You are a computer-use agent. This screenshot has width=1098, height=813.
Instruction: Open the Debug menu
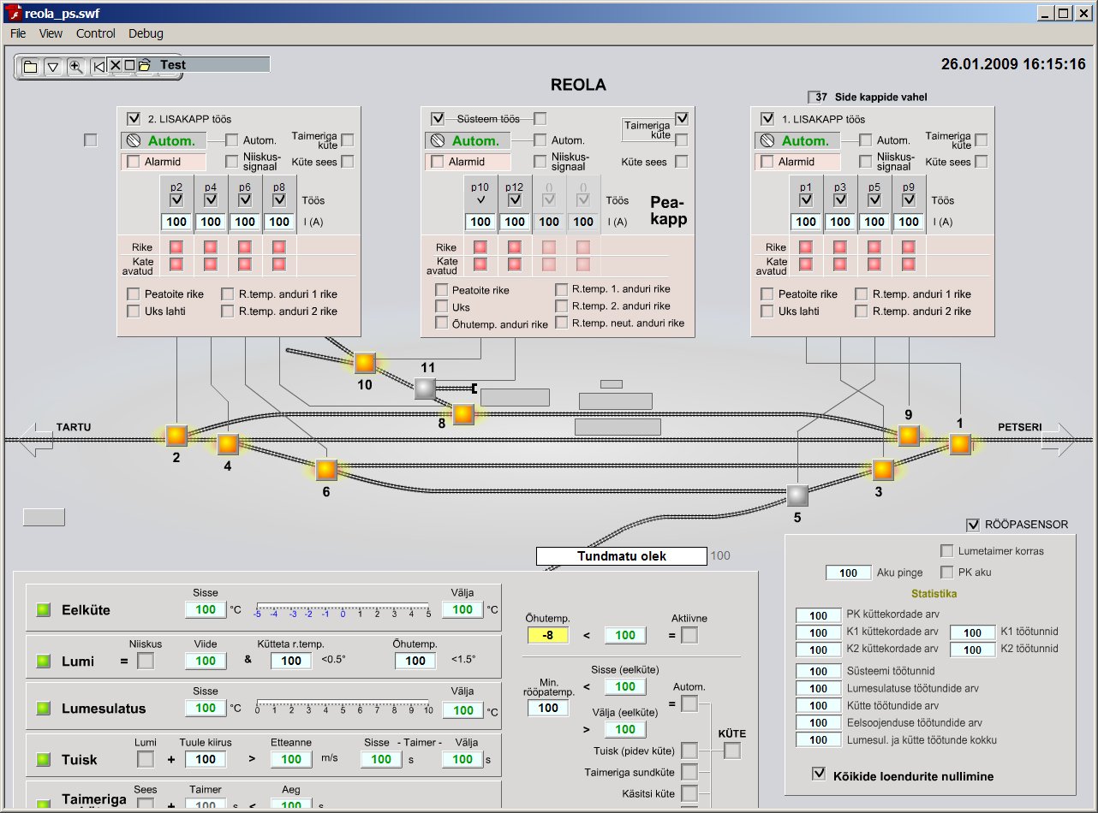pos(146,33)
